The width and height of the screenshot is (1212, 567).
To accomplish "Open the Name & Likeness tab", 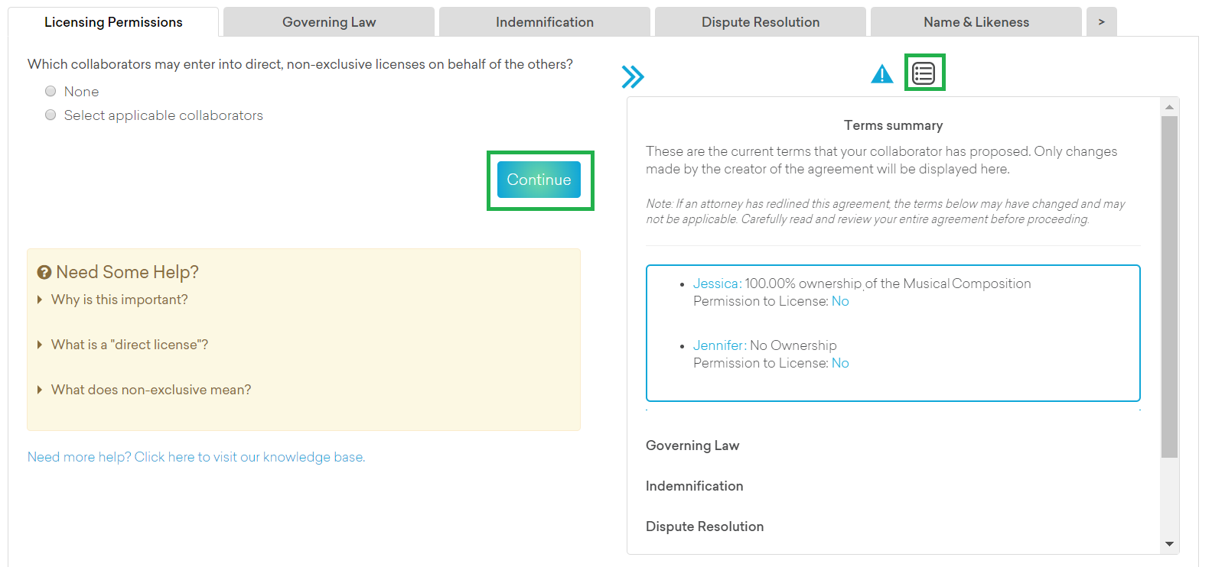I will 976,22.
